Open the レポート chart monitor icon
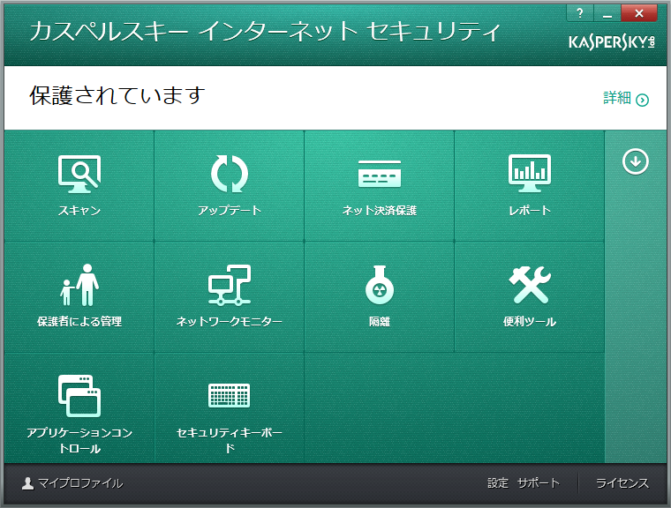Screen dimensions: 671x508 coord(530,173)
